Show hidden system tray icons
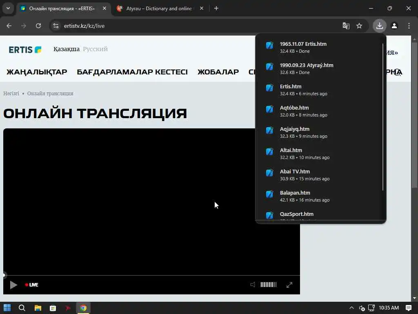The height and width of the screenshot is (314, 418). click(351, 308)
